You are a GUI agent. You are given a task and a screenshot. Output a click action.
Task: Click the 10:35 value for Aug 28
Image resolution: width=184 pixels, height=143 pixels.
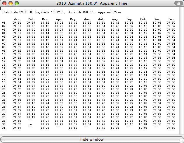pos(115,117)
